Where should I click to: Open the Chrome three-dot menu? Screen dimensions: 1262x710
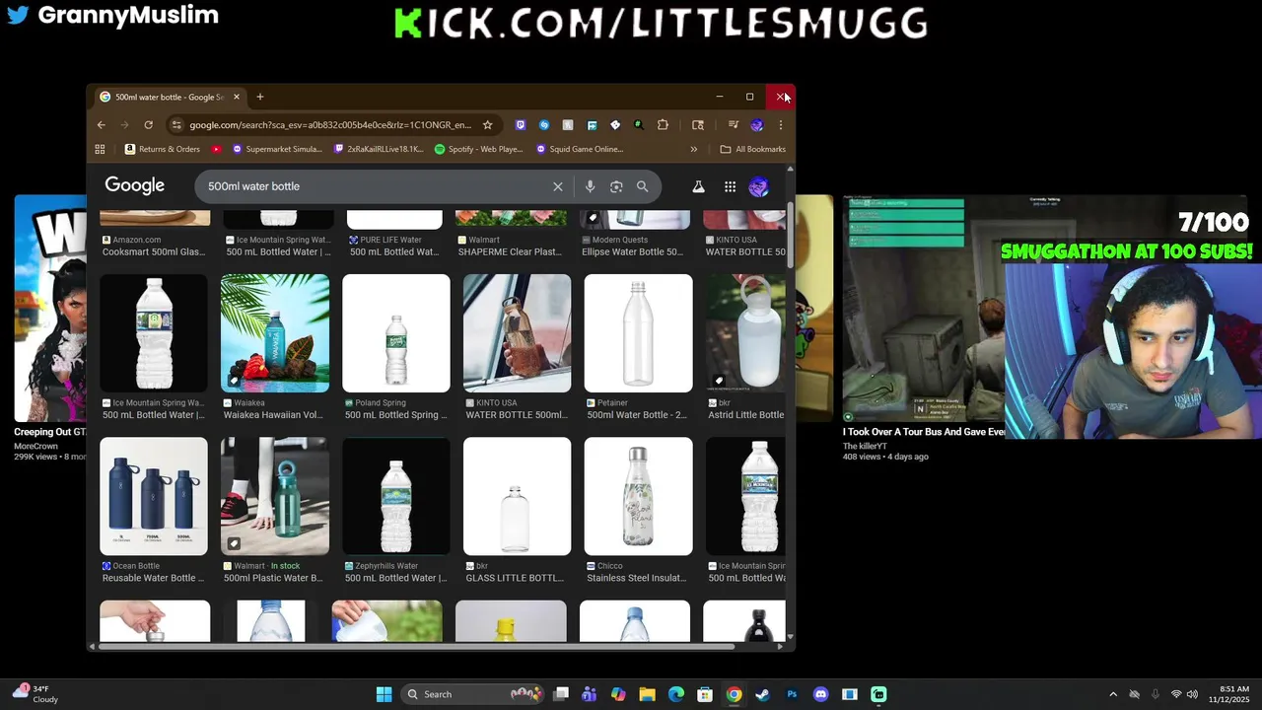[780, 125]
